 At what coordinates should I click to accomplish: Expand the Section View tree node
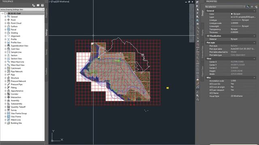[5, 58]
